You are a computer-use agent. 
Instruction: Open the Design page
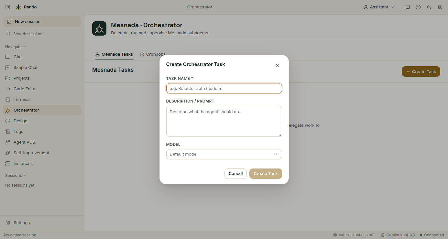42,121
